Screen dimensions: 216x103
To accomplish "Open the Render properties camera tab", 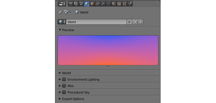I will (71, 4).
